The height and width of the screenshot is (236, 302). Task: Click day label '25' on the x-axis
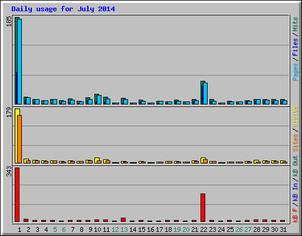point(230,230)
